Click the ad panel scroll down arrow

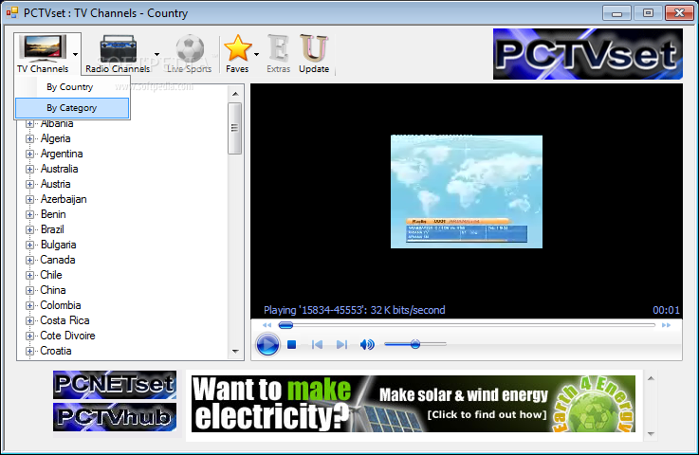tap(651, 433)
